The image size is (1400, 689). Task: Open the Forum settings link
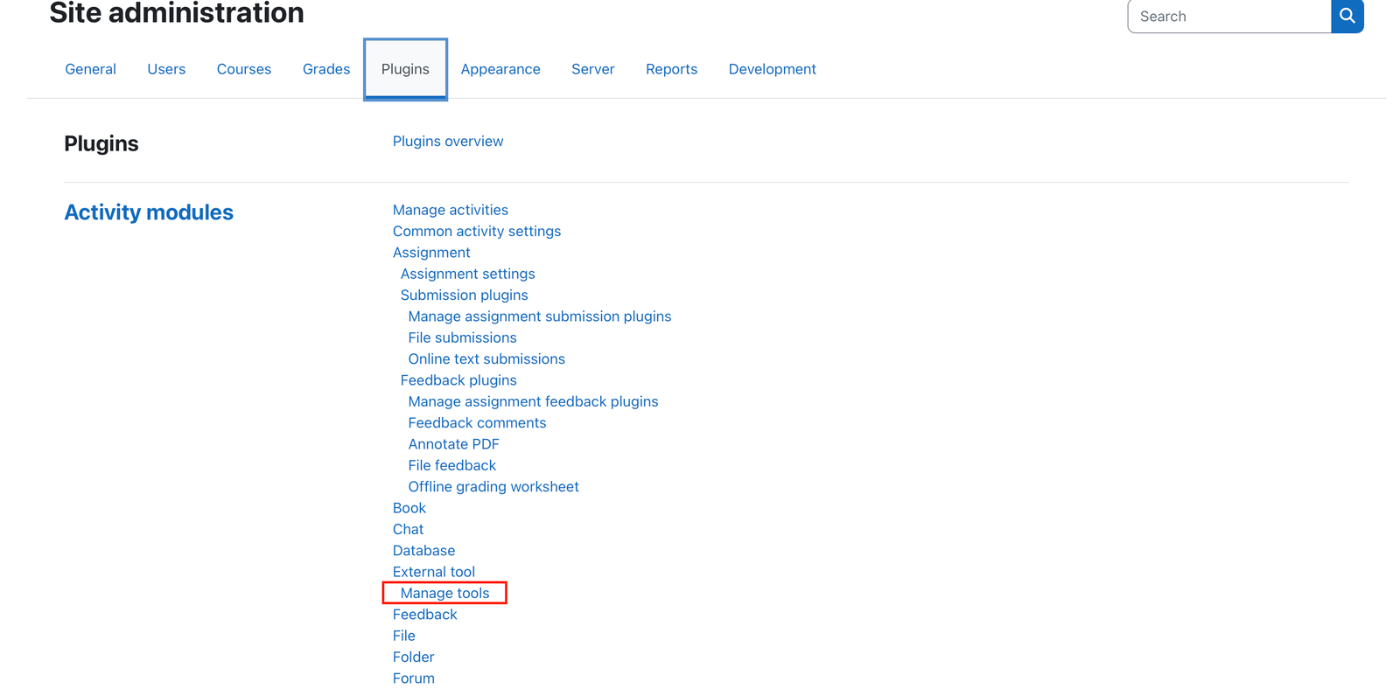click(x=414, y=679)
